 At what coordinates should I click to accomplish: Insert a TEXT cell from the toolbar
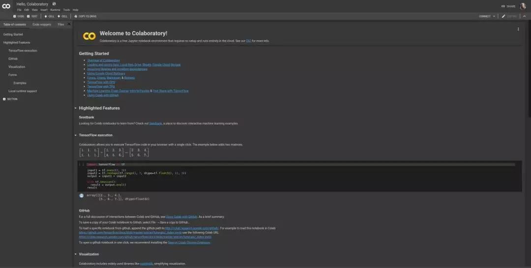pos(32,16)
